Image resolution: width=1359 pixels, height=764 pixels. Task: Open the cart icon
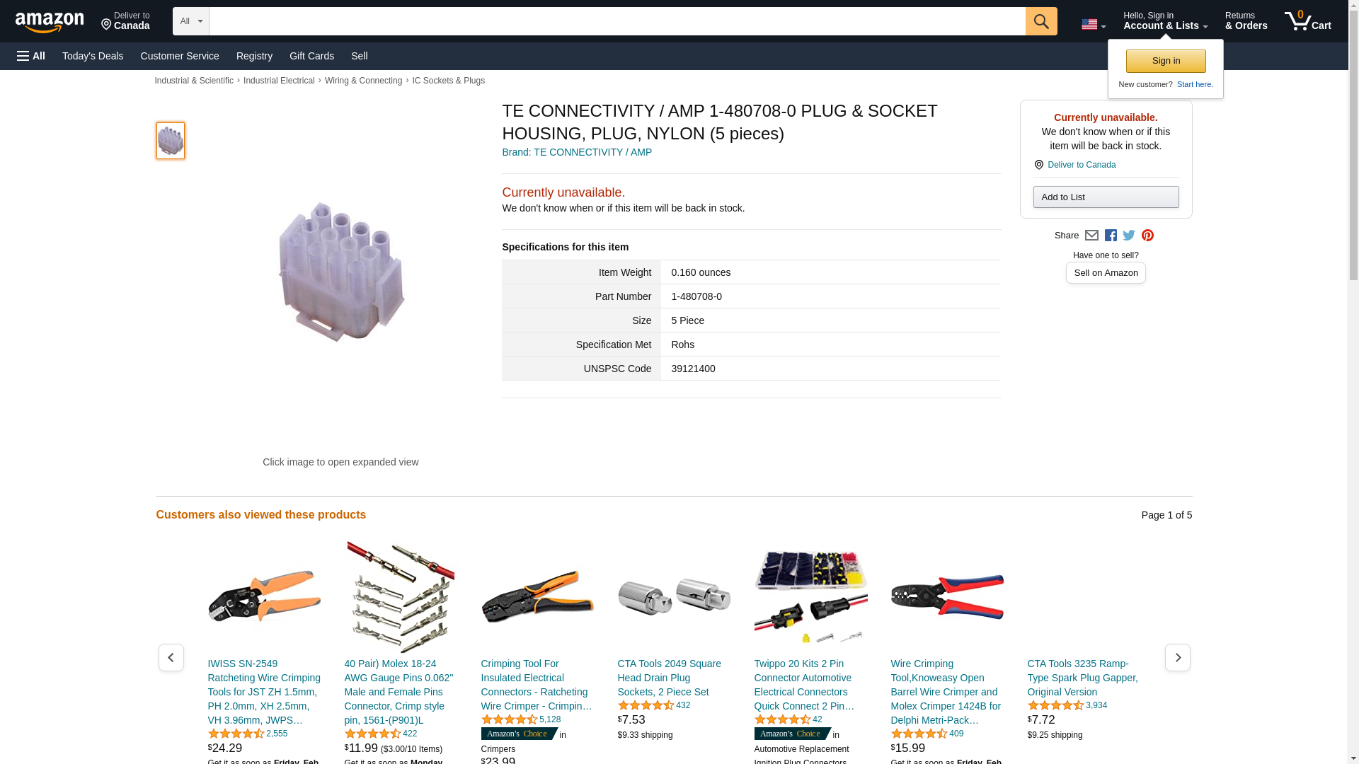pyautogui.click(x=1308, y=21)
